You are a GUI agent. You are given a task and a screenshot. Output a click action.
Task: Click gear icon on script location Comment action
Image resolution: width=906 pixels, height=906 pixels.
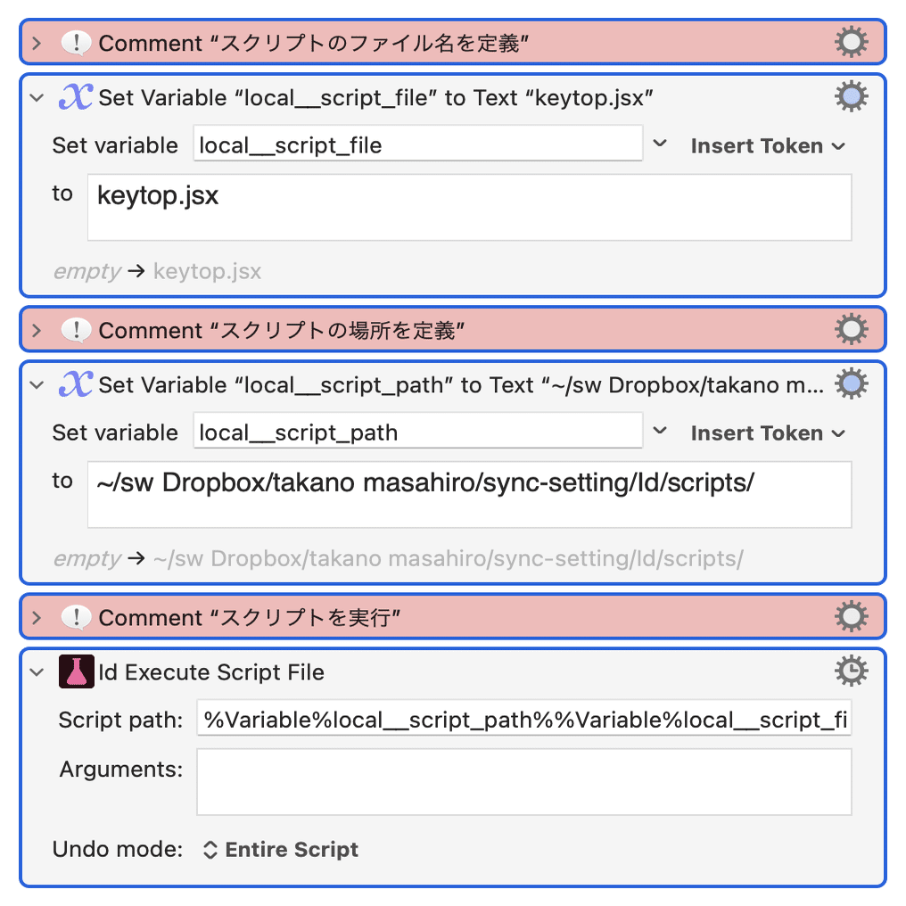pos(851,330)
